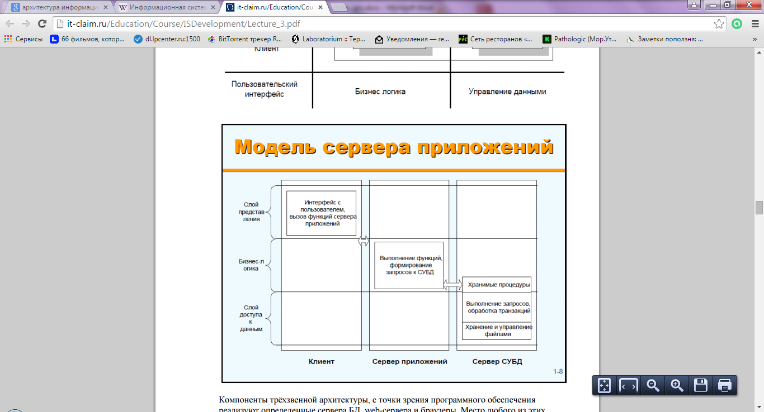Click the "Клиент" column label under the diagram

(x=322, y=361)
